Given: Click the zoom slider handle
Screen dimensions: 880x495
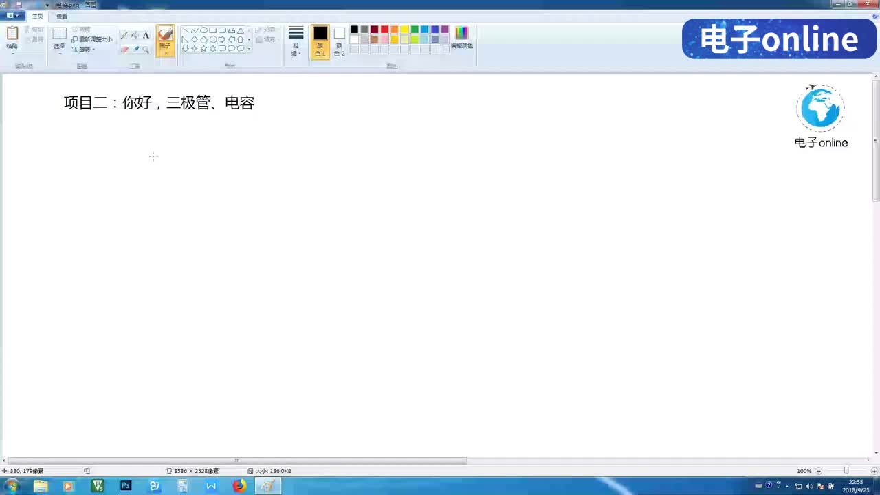Looking at the screenshot, I should tap(846, 471).
